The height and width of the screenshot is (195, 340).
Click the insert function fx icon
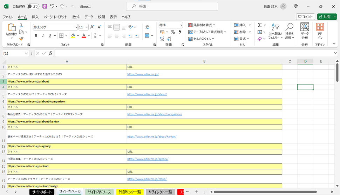[50, 53]
